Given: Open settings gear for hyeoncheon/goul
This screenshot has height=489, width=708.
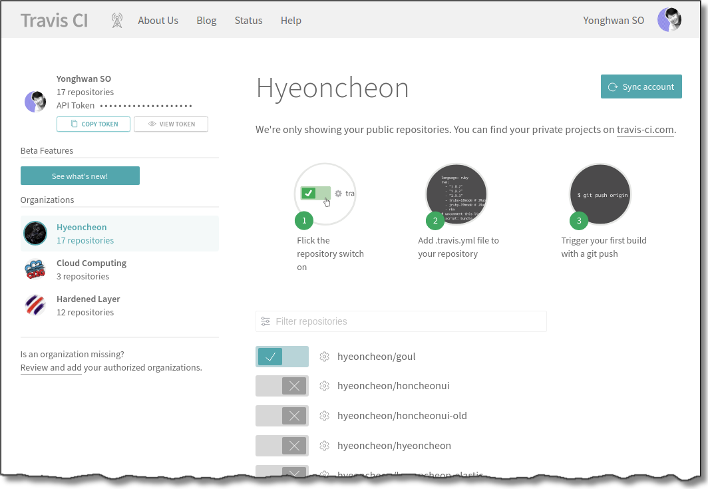Looking at the screenshot, I should point(325,357).
